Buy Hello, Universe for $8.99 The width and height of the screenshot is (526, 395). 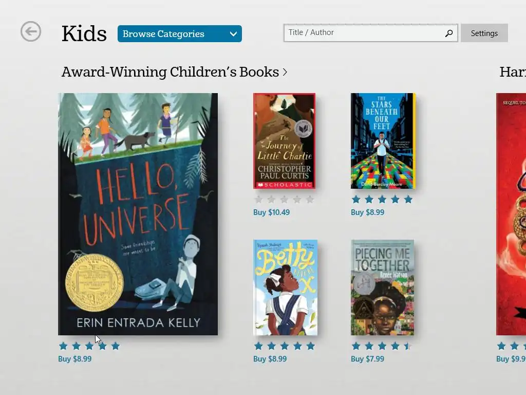pyautogui.click(x=75, y=358)
